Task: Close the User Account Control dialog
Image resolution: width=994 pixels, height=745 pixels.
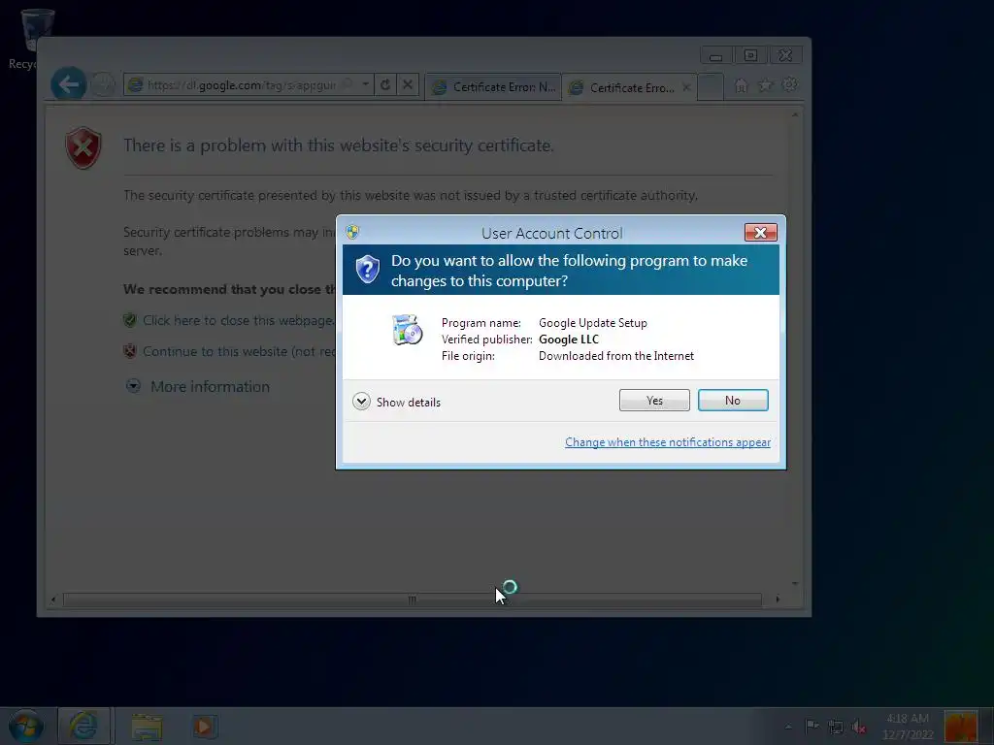Action: point(761,233)
